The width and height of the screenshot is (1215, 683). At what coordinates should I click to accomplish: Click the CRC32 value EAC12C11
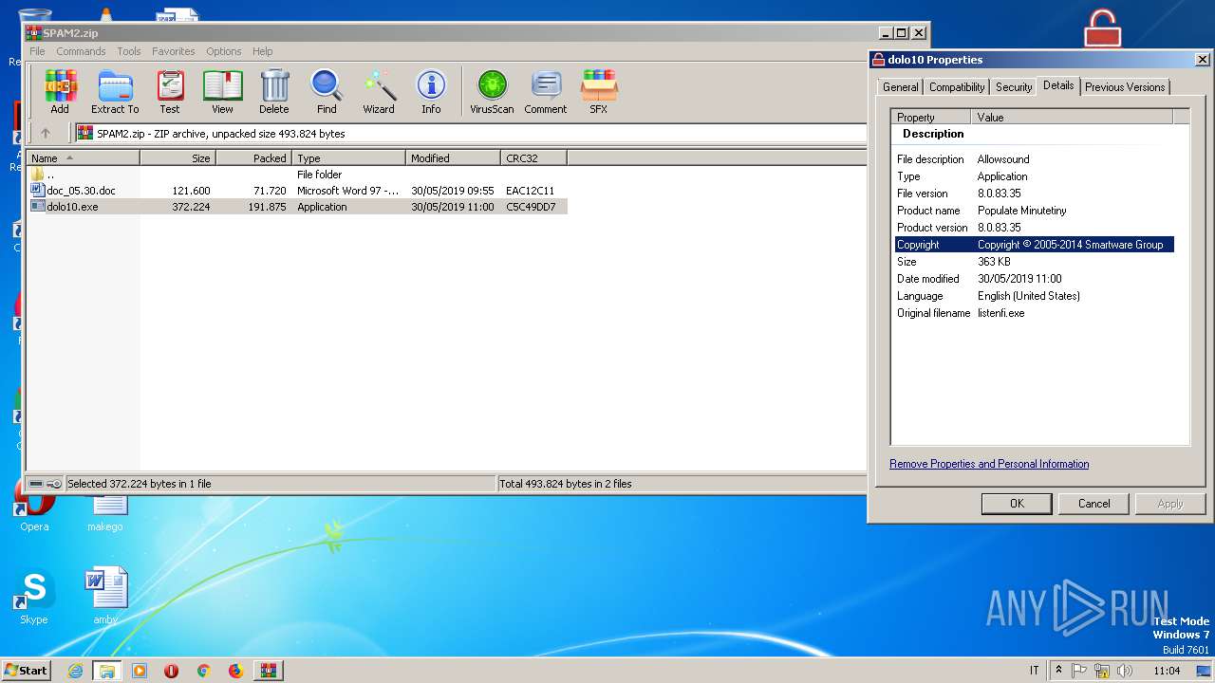click(530, 190)
